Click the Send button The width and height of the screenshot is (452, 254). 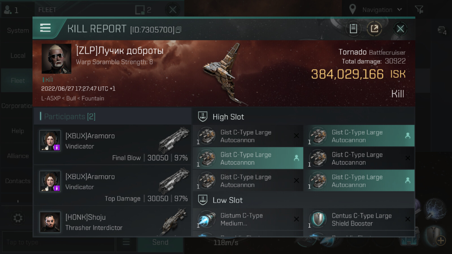[x=160, y=242]
